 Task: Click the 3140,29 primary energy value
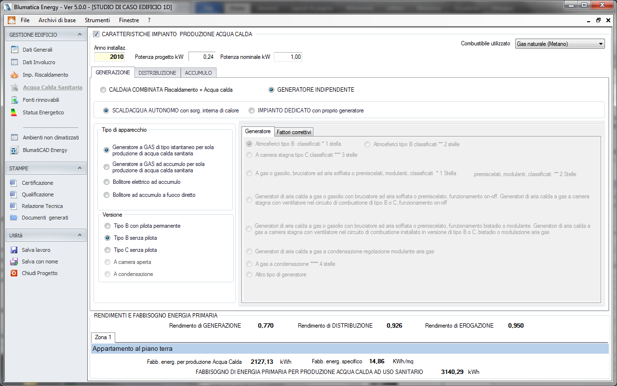pyautogui.click(x=452, y=372)
